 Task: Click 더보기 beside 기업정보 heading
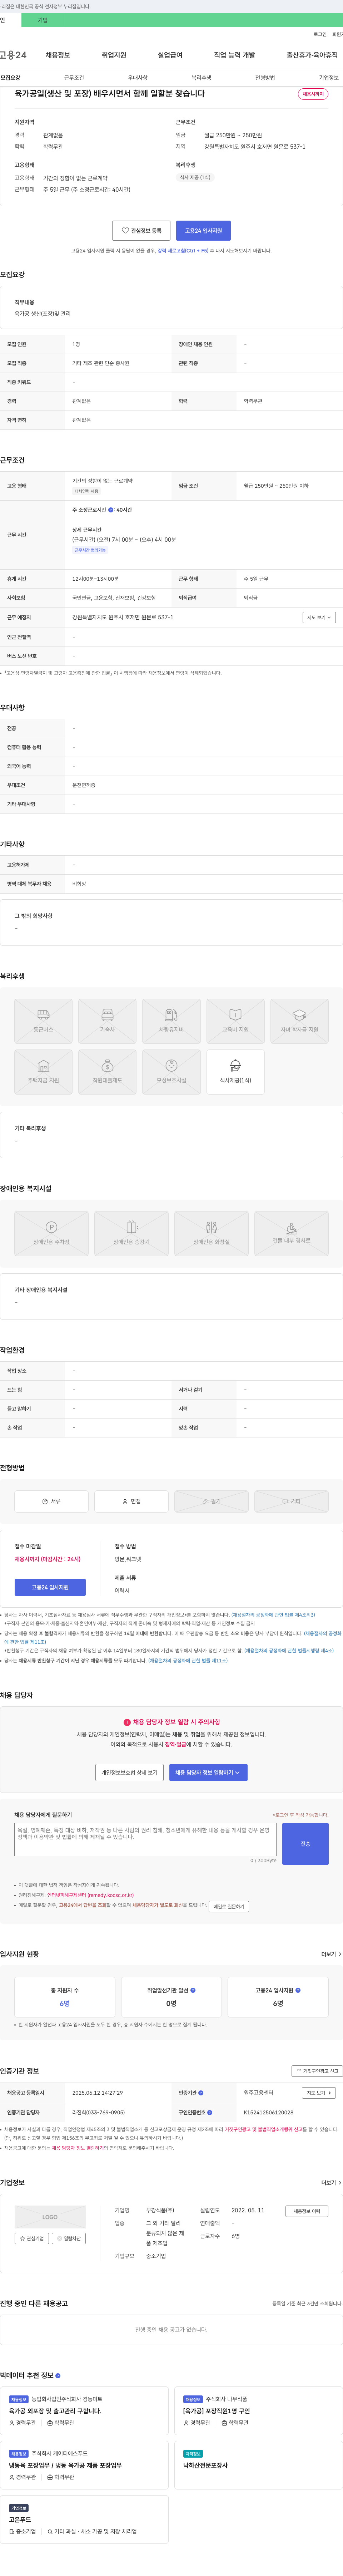[x=331, y=2183]
